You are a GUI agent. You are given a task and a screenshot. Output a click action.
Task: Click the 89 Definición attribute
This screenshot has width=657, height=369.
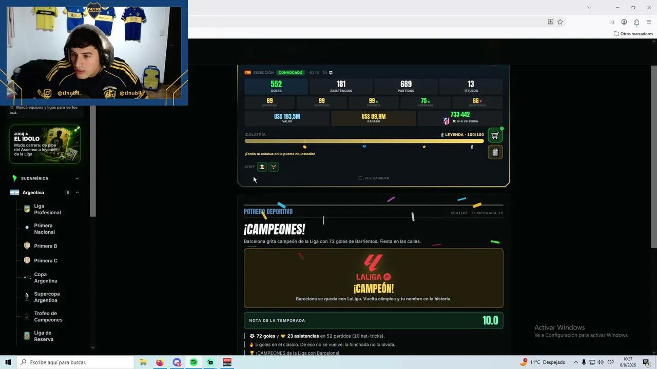tap(269, 102)
